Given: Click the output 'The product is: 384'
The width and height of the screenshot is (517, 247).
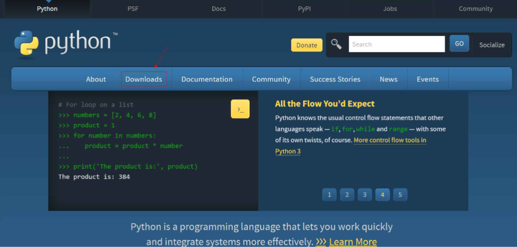Looking at the screenshot, I should click(x=94, y=177).
